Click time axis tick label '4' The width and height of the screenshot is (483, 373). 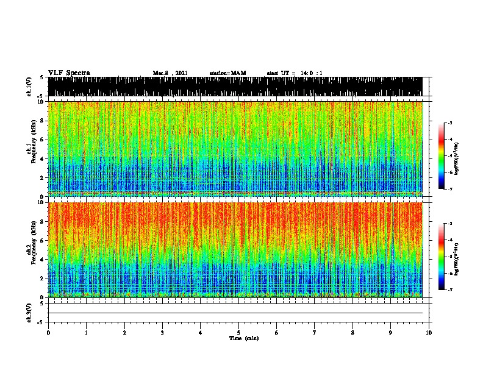pos(201,333)
